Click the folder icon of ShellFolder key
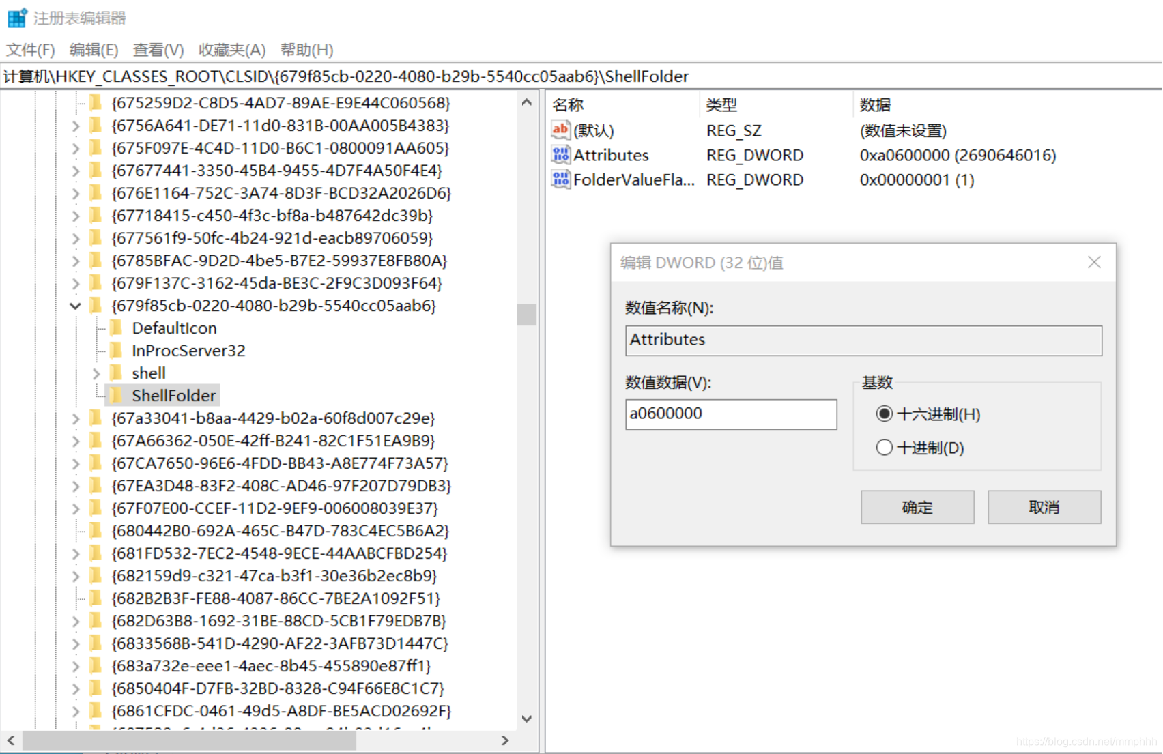 coord(117,395)
